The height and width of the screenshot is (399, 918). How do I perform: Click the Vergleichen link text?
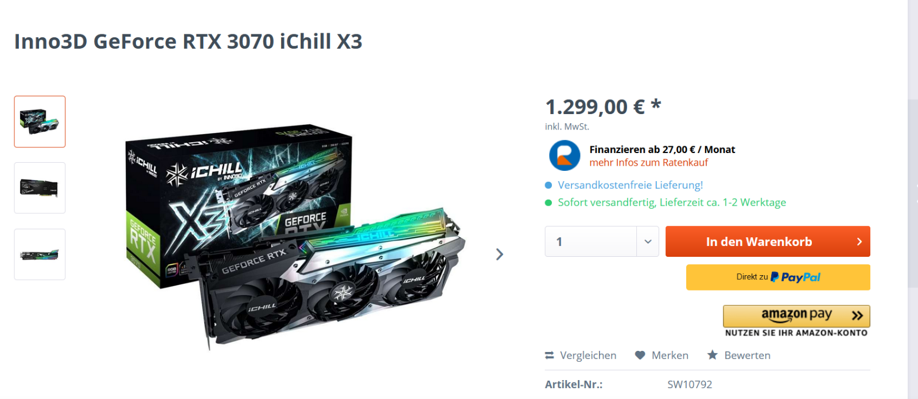pos(588,355)
